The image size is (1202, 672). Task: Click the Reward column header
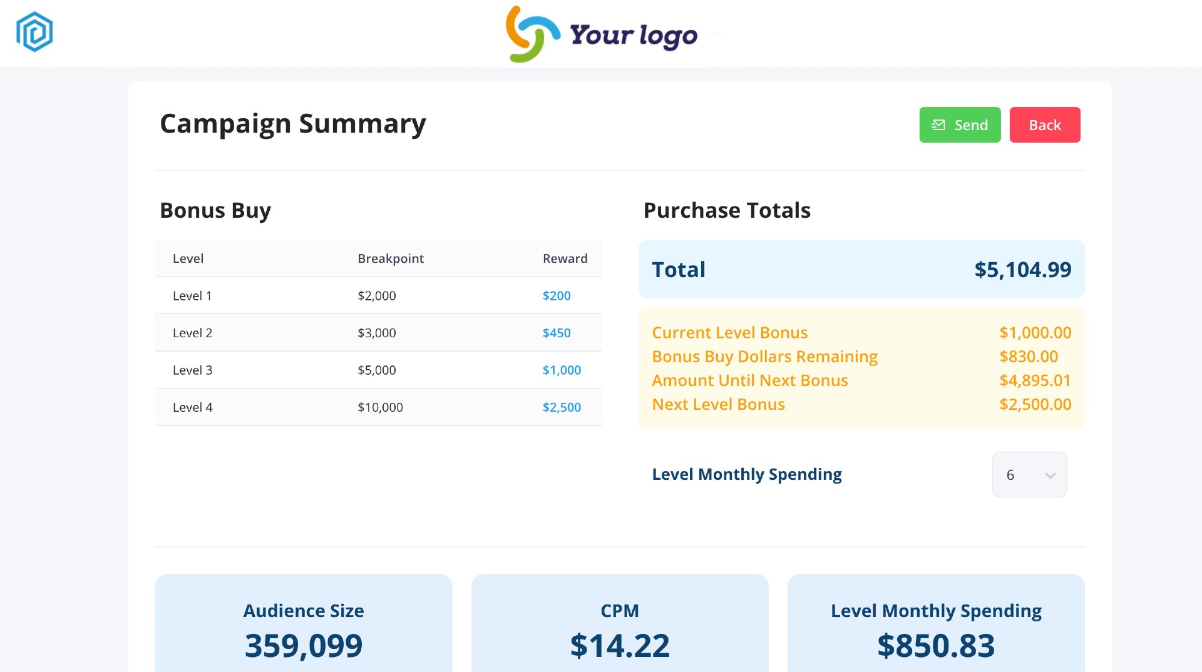tap(565, 258)
